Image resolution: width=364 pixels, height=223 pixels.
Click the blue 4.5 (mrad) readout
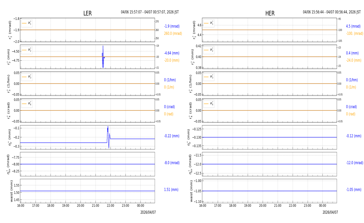point(353,26)
